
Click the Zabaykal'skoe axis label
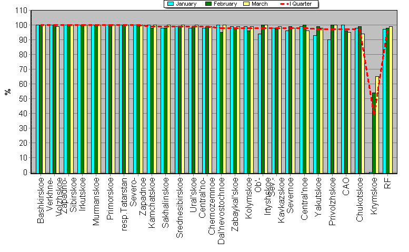(x=235, y=204)
